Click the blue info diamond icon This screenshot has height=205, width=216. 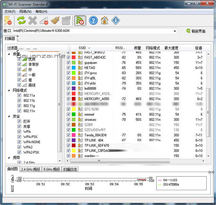(116, 21)
